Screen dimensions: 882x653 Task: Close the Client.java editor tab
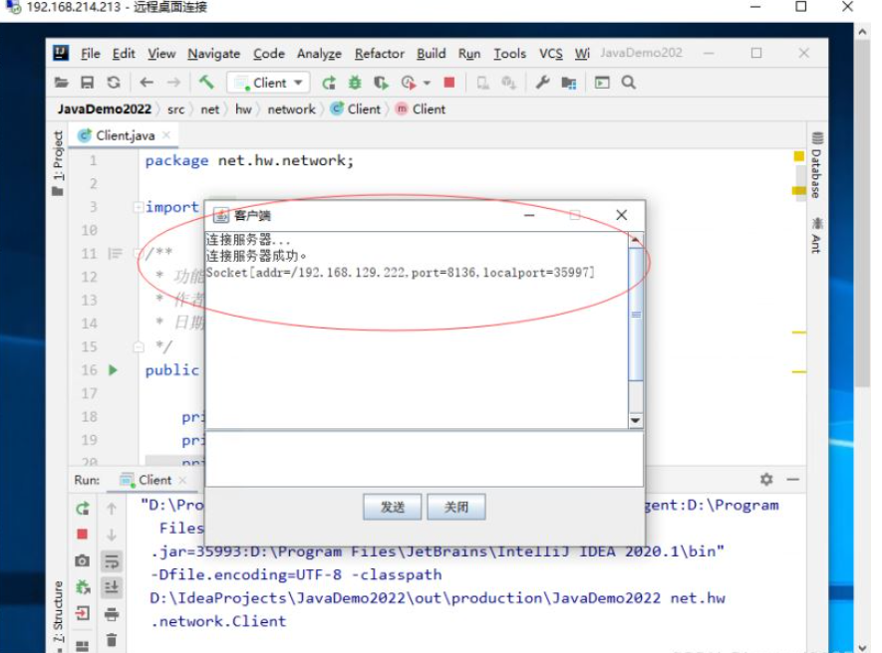click(x=166, y=135)
